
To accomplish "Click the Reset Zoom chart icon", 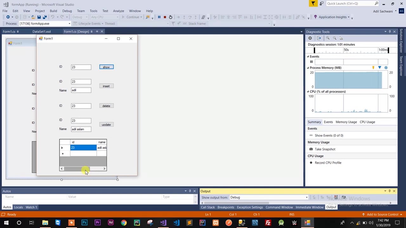I will pos(341,38).
